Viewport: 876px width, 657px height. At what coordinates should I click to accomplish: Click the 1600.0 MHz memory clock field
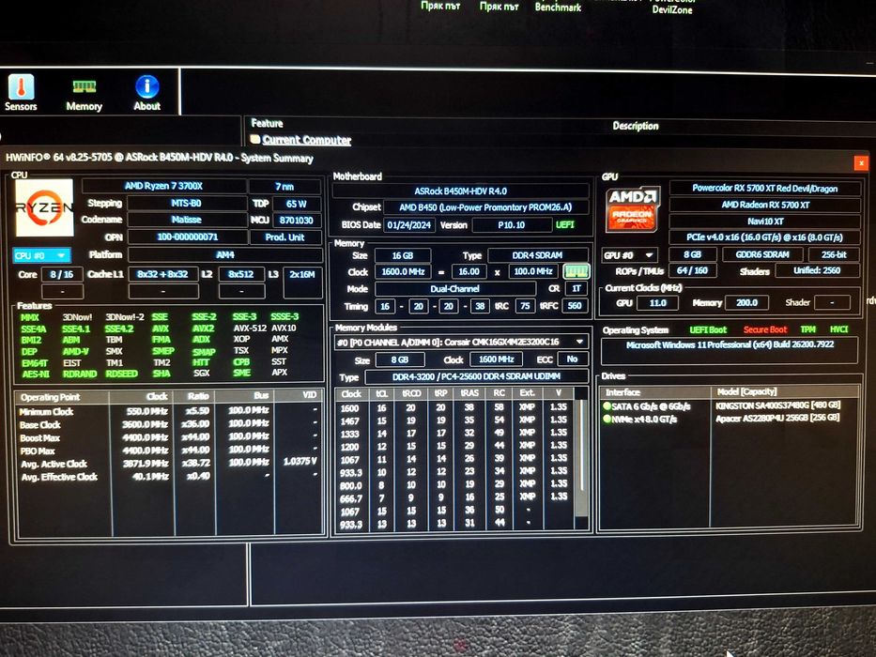(x=404, y=271)
